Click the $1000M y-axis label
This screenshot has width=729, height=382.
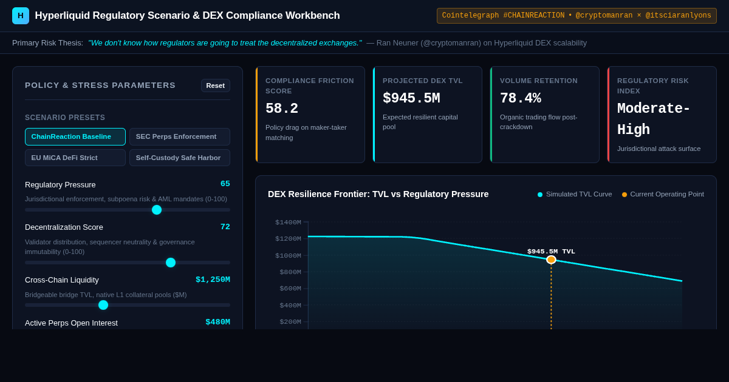[288, 256]
